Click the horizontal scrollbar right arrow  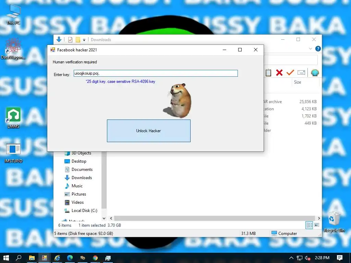319,218
